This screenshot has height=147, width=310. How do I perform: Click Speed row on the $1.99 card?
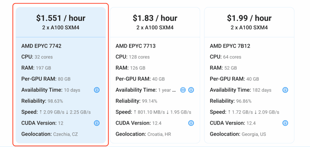coord(245,112)
